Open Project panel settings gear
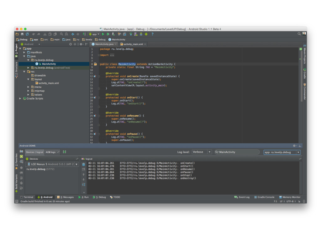 point(81,44)
